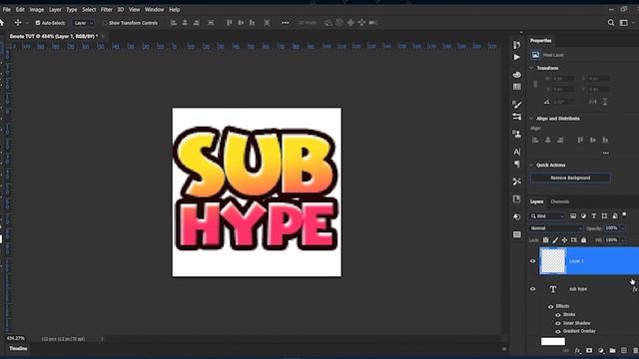
Task: Open the Brush Settings panel icon
Action: (x=517, y=117)
